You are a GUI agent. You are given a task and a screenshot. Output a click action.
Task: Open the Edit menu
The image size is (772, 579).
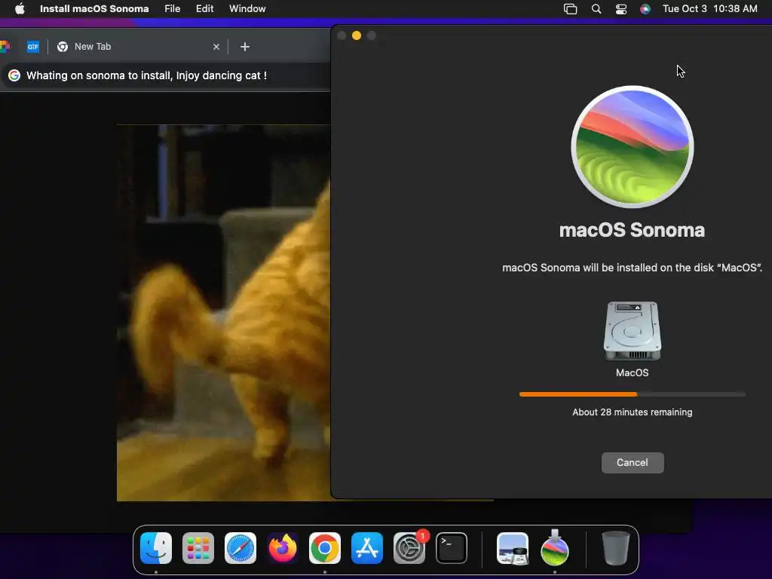tap(205, 8)
